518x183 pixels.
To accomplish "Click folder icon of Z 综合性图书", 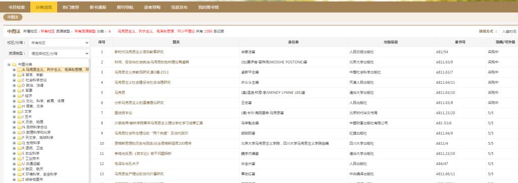I will click(x=19, y=179).
